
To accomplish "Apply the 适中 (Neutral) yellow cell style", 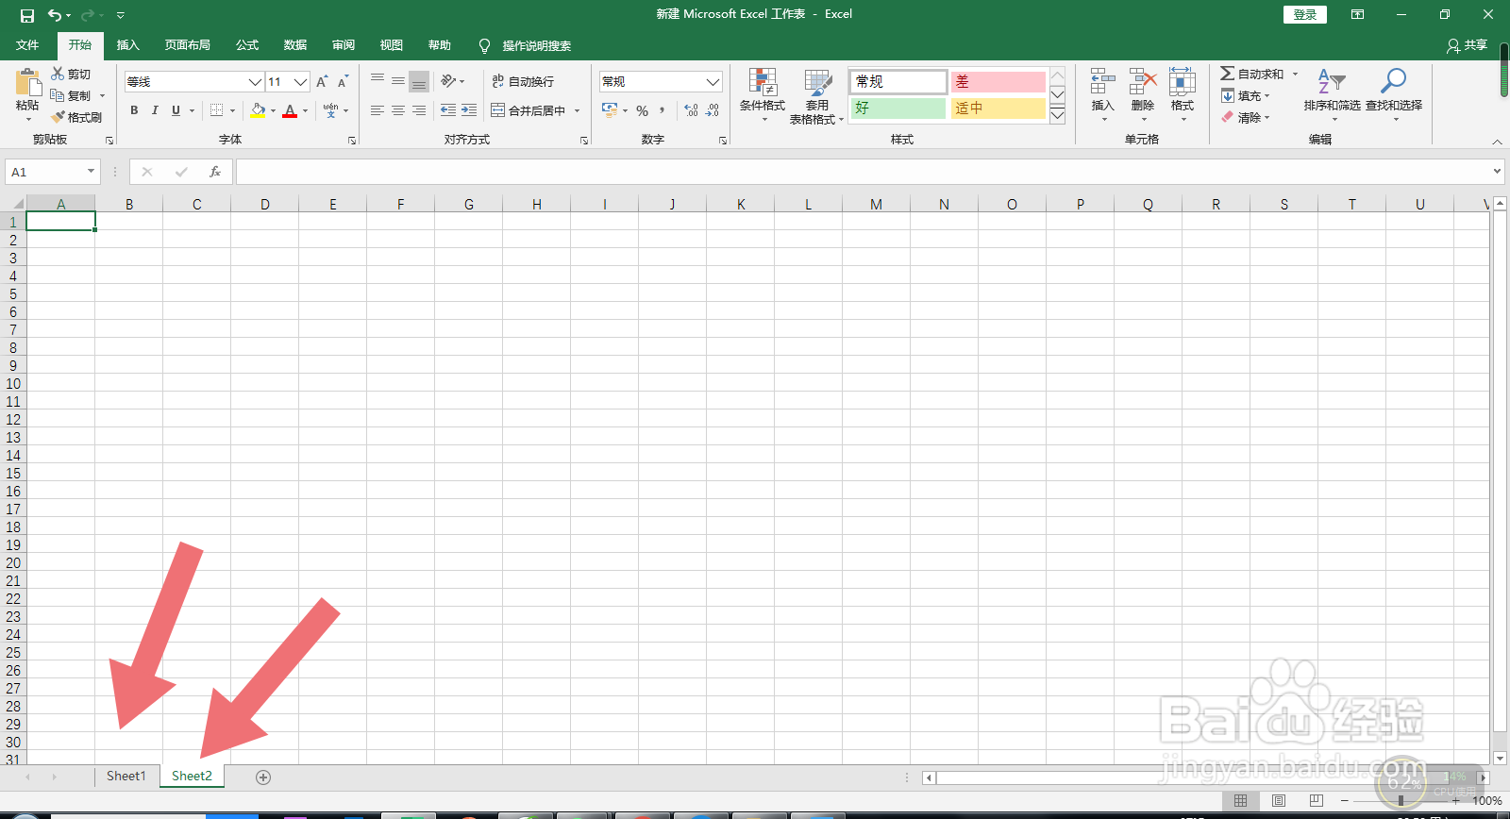I will click(998, 108).
